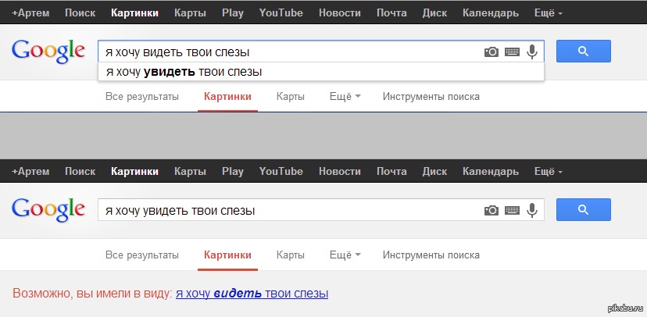647x317 pixels.
Task: Open "YouTube" in the upper black bar
Action: [x=281, y=13]
